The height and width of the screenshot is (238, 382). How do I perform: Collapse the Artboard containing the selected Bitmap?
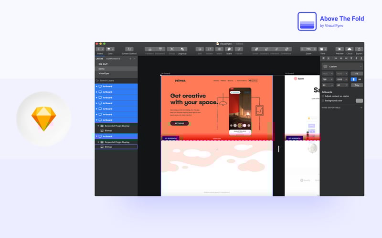coord(96,136)
